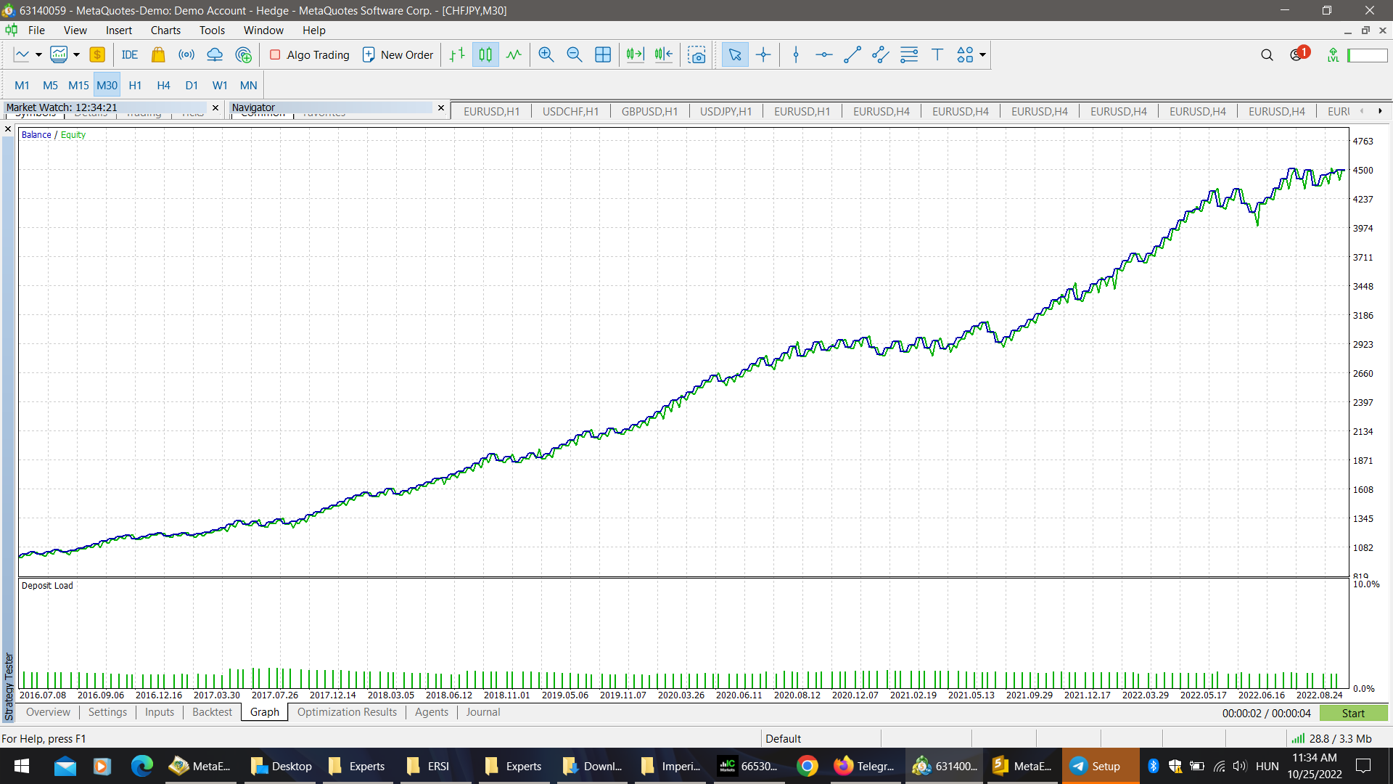1393x784 pixels.
Task: Select the Crosshair cursor tool
Action: pyautogui.click(x=763, y=54)
